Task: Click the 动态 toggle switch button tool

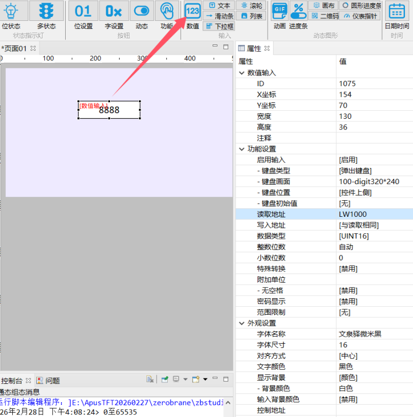Action: pyautogui.click(x=142, y=14)
